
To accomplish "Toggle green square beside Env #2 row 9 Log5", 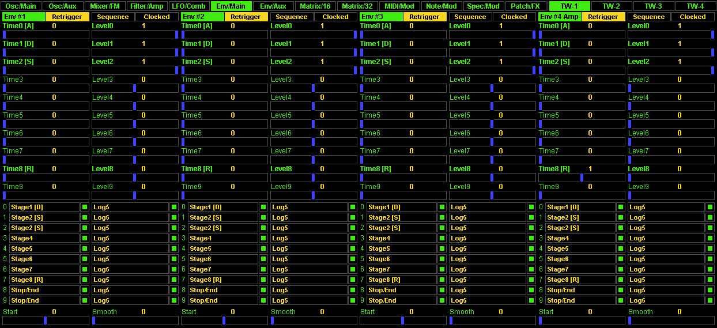I will (352, 300).
